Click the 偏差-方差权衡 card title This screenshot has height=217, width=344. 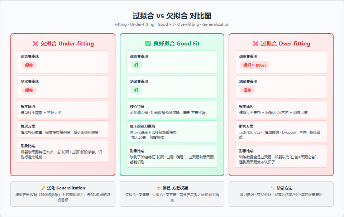[x=175, y=188]
